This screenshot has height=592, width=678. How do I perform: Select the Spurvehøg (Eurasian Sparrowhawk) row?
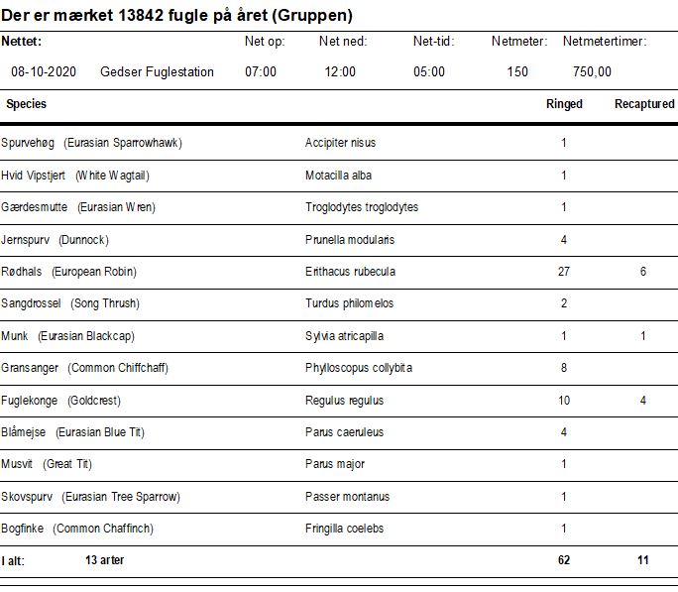[x=339, y=143]
